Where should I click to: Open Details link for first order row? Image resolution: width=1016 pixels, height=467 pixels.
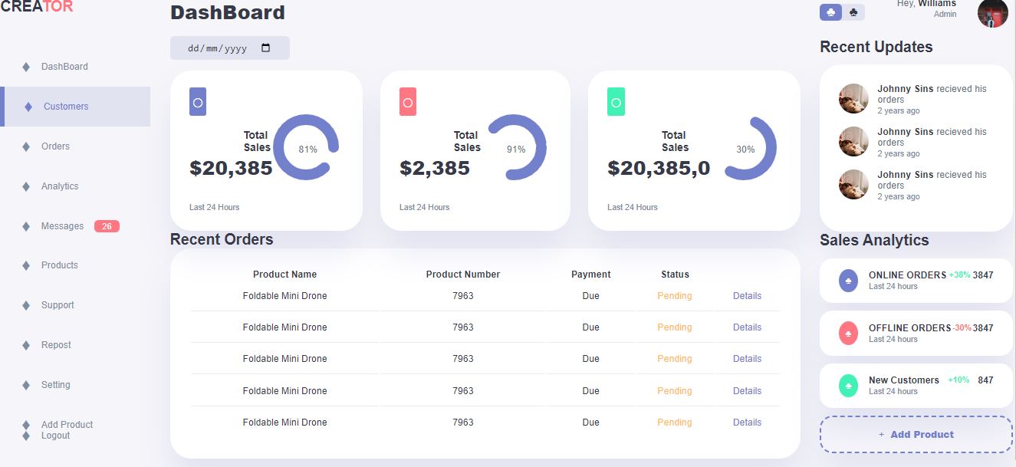[x=747, y=296]
